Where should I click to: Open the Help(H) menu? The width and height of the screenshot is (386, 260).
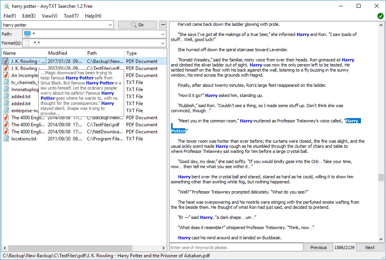(x=93, y=16)
